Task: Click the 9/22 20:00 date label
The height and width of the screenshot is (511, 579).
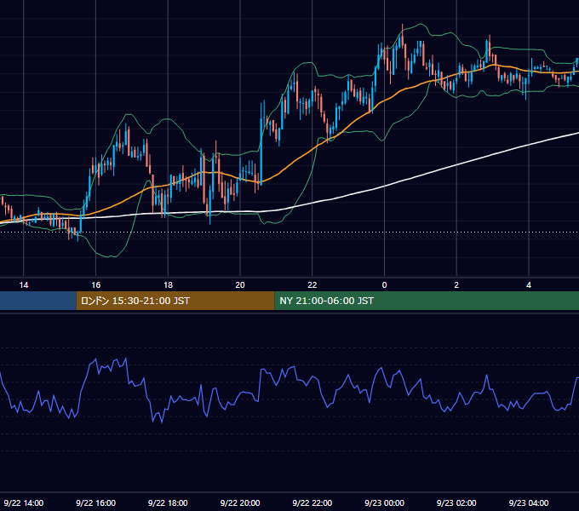Action: click(240, 502)
